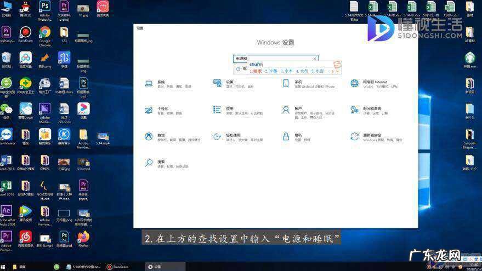This screenshot has width=482, height=271.
Task: Click the green circular 360 taskbar icon
Action: click(x=56, y=267)
